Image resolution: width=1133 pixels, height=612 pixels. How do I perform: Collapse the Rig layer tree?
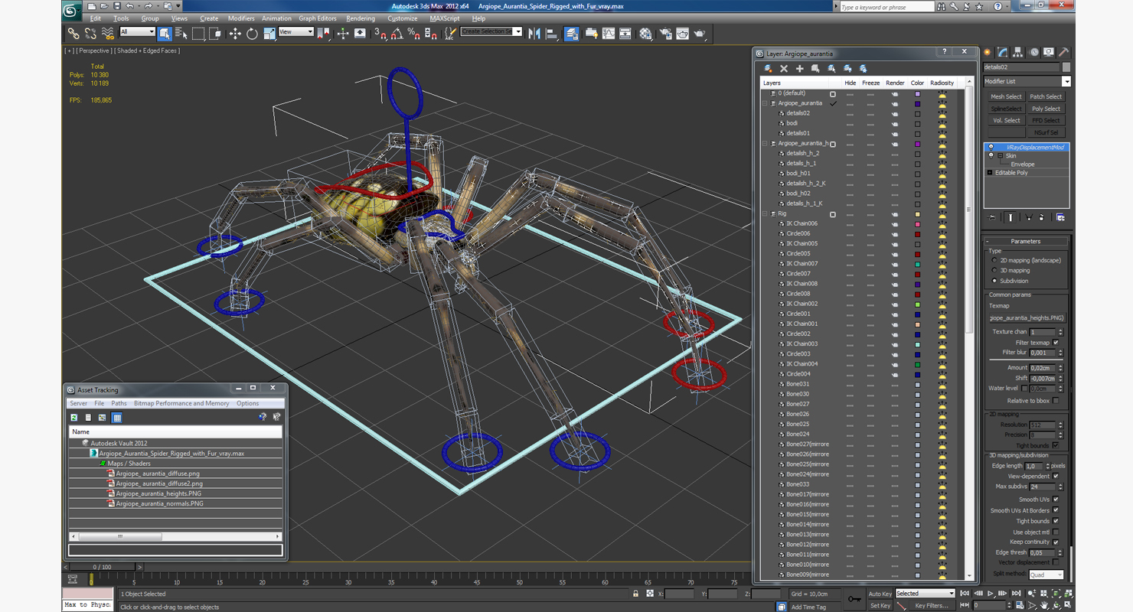tap(764, 214)
